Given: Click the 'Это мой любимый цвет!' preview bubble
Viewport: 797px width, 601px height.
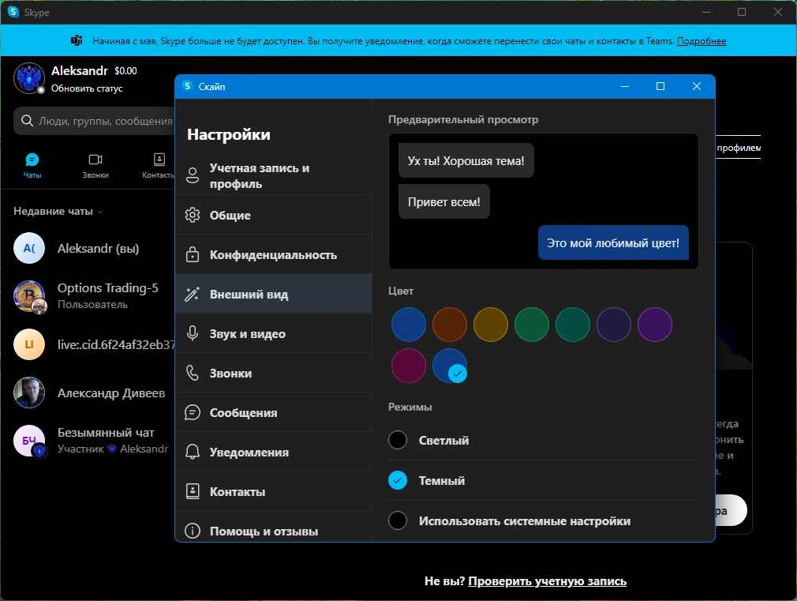Looking at the screenshot, I should click(613, 242).
